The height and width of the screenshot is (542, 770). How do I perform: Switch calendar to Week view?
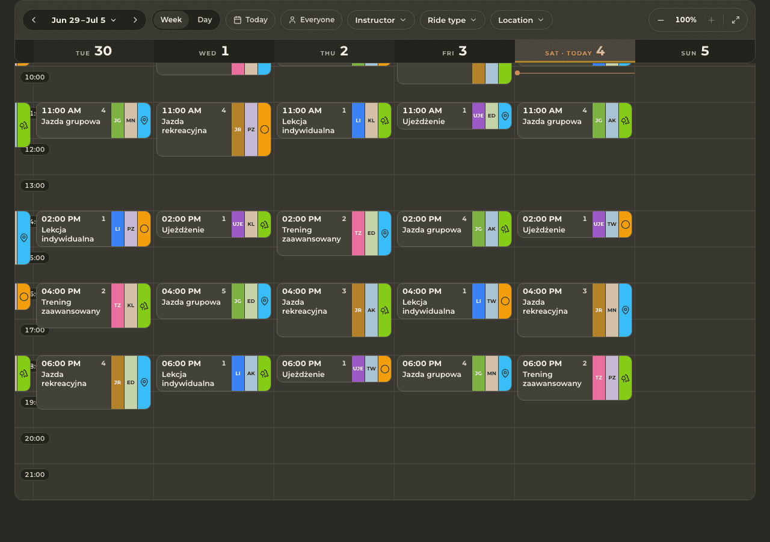pyautogui.click(x=171, y=20)
